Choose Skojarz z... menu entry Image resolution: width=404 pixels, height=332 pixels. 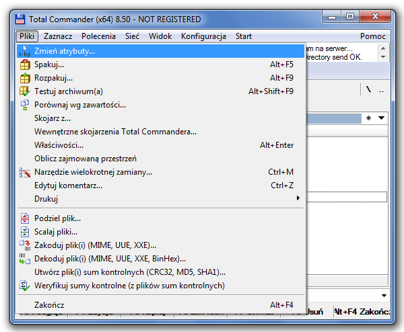coord(160,118)
